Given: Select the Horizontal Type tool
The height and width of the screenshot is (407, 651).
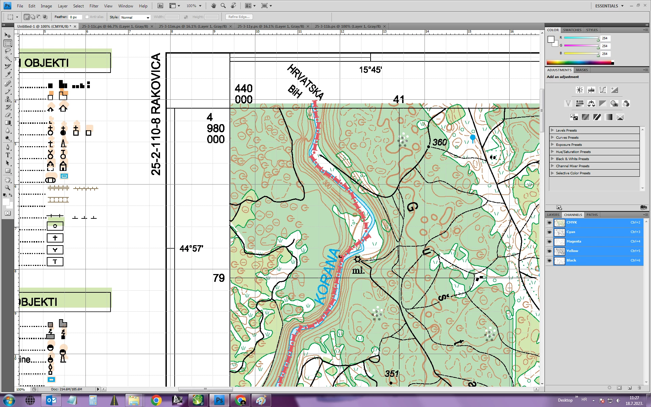Looking at the screenshot, I should click(8, 155).
